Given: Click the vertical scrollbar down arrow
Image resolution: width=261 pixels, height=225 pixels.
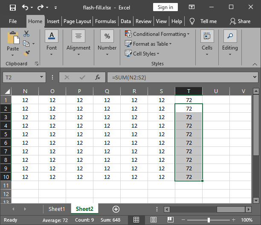Looking at the screenshot, I should (x=256, y=200).
